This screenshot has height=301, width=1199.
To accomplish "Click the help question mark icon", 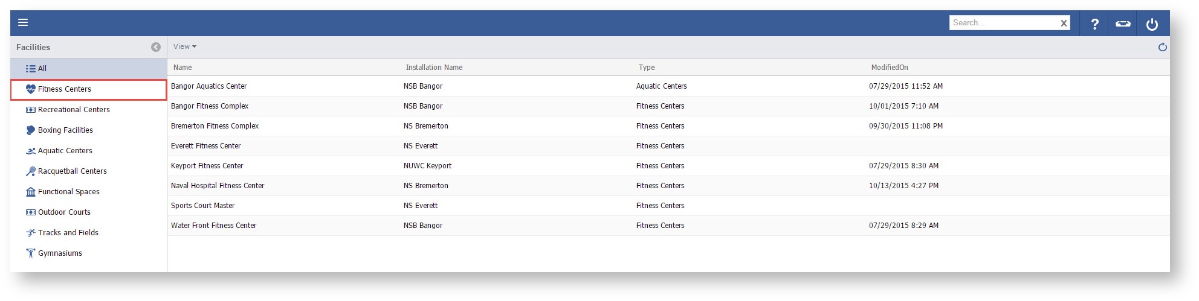I will 1094,24.
